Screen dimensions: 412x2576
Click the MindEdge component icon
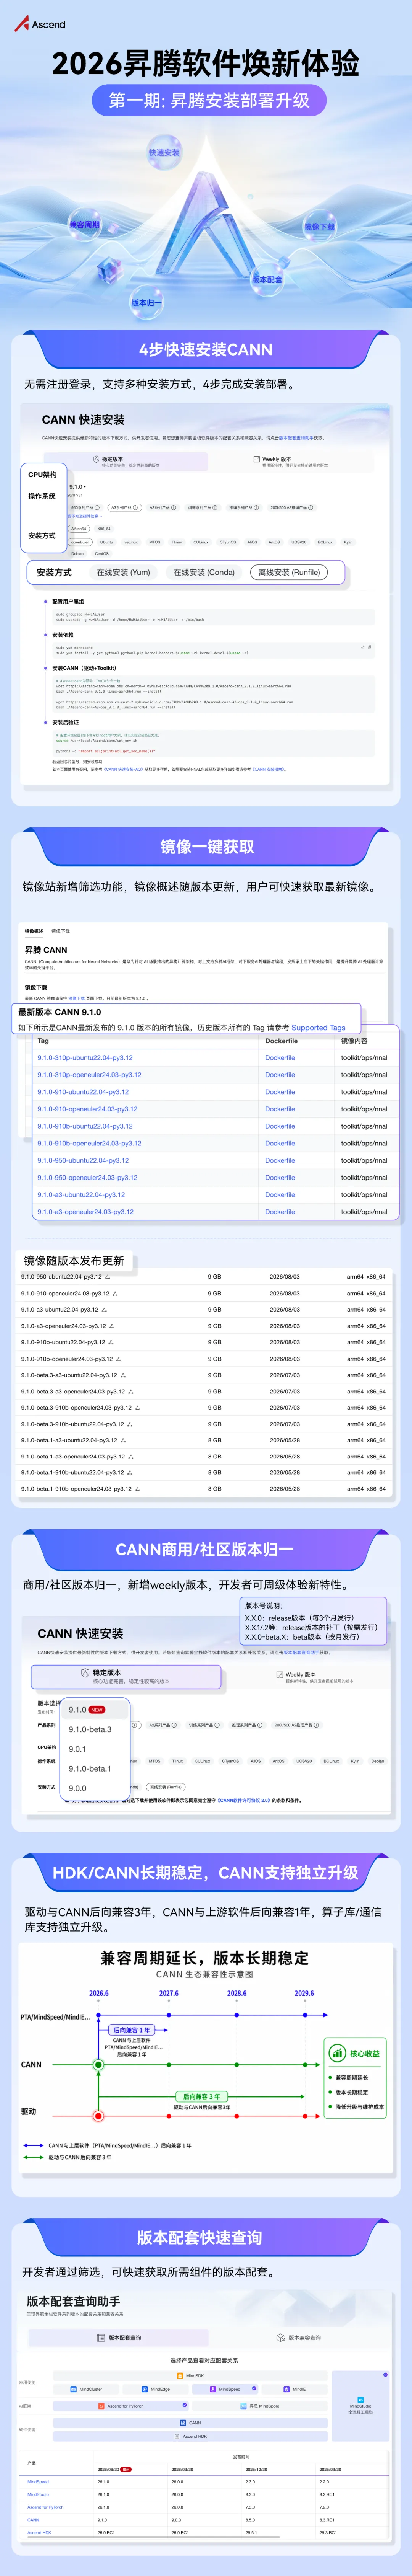pos(145,2389)
